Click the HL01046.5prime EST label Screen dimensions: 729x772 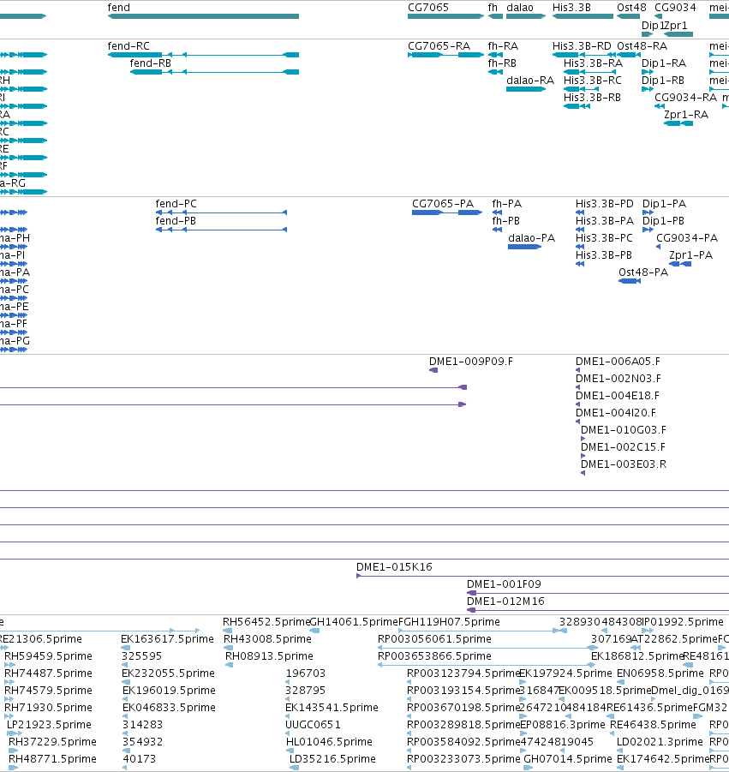point(329,742)
